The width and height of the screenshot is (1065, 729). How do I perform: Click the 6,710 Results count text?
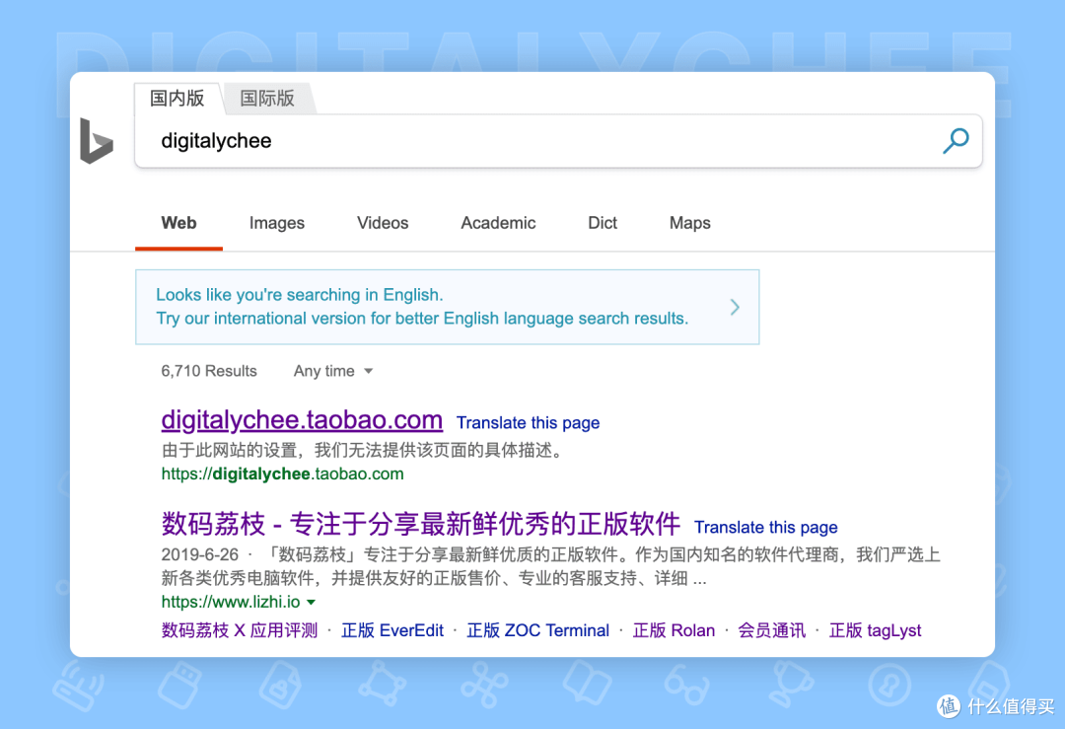tap(209, 371)
